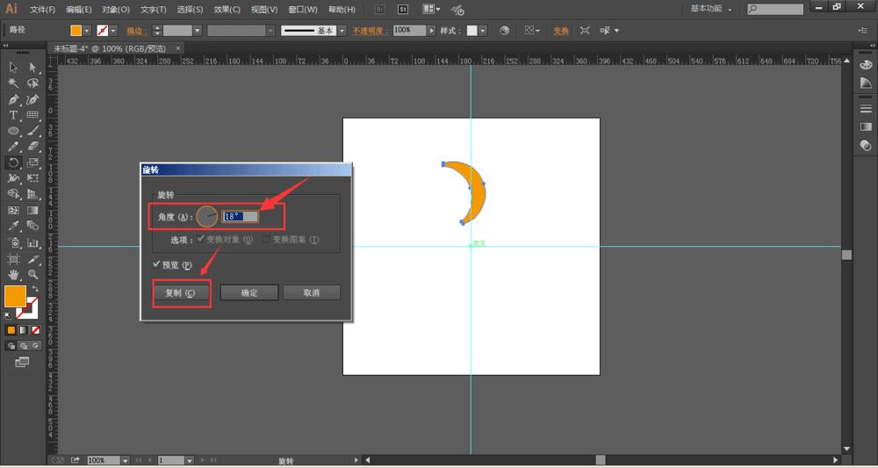
Task: Open the 效果(E) menu
Action: [227, 10]
